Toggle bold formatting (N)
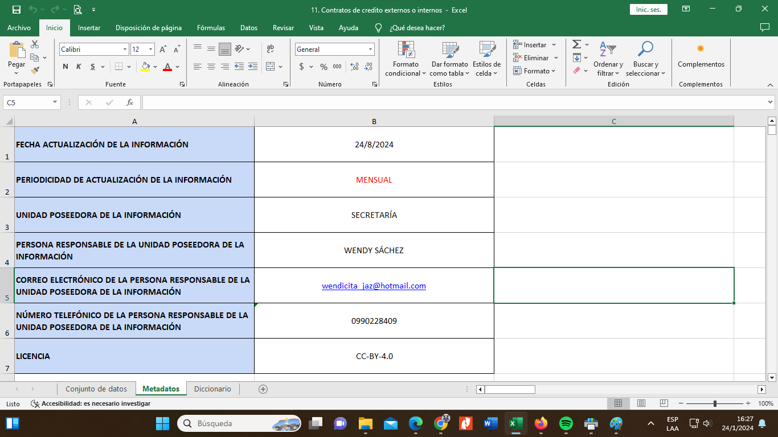 tap(65, 67)
